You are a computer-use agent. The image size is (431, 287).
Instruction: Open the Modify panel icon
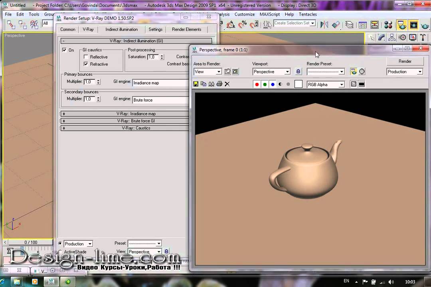[382, 37]
